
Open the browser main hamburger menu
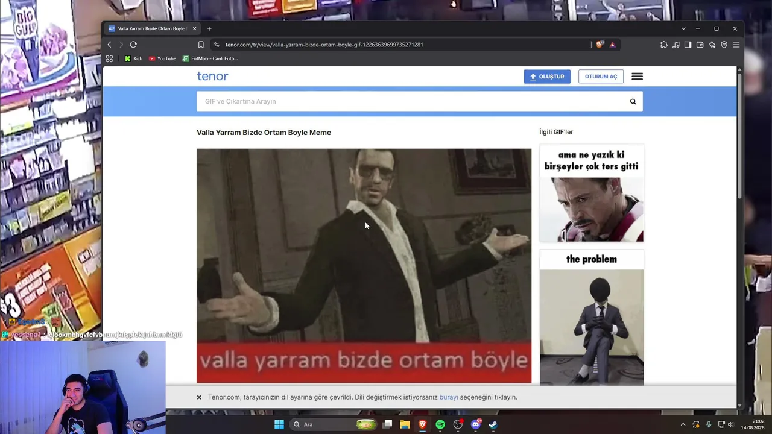point(736,45)
